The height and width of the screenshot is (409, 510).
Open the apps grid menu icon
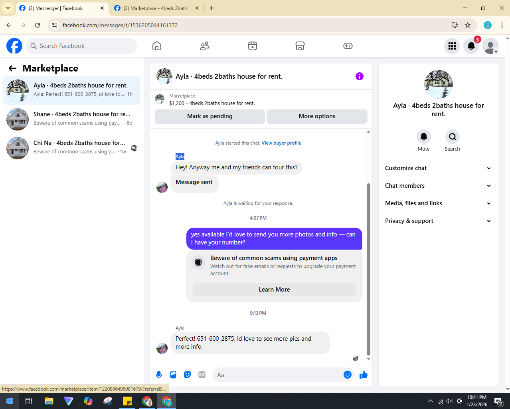(452, 46)
